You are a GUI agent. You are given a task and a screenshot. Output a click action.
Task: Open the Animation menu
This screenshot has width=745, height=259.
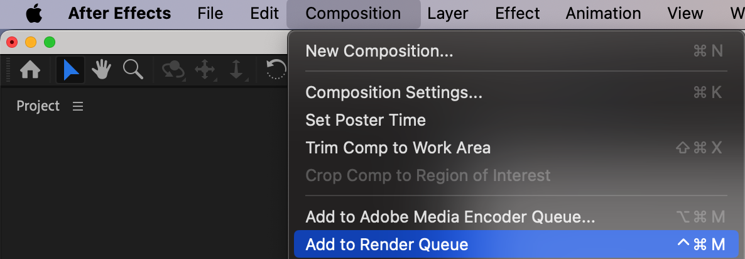(x=603, y=13)
